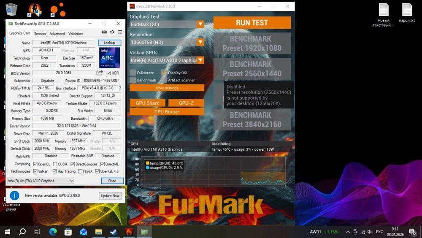Launch GPU Shark from FurMark
Viewport: 422px width, 238px height.
tap(147, 103)
